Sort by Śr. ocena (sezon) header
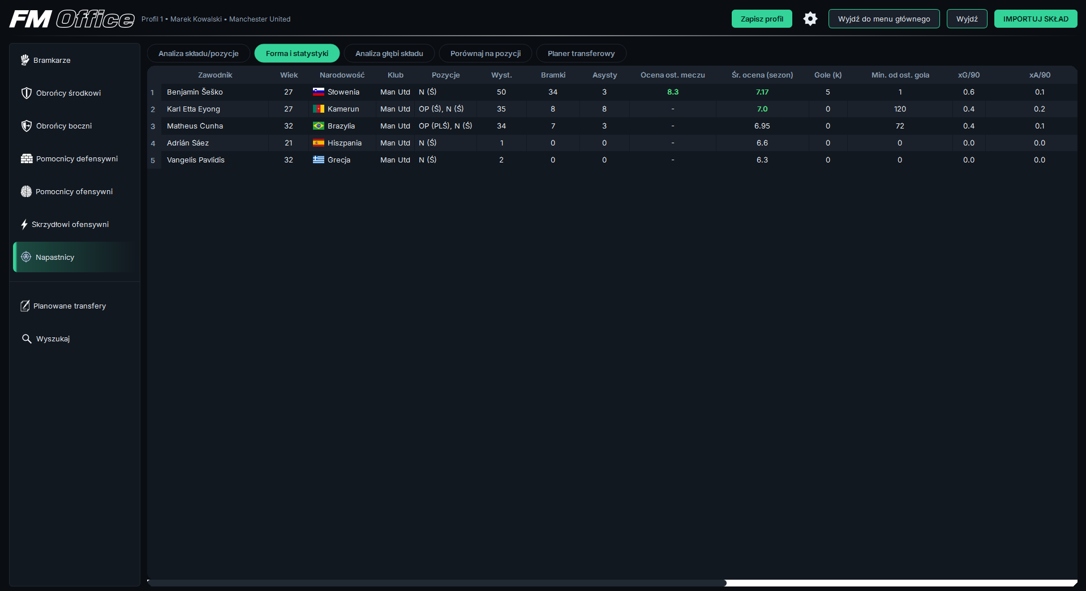The height and width of the screenshot is (591, 1086). [x=762, y=75]
